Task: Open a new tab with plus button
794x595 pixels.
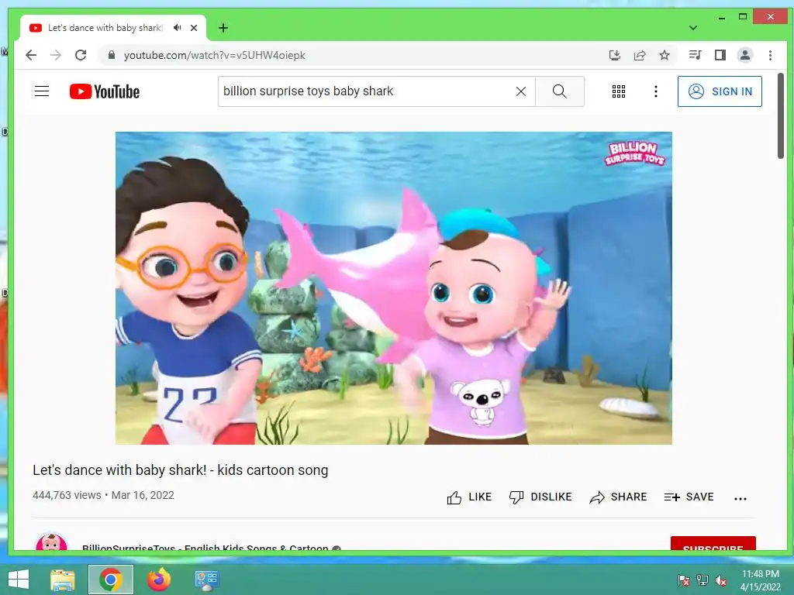Action: [223, 28]
